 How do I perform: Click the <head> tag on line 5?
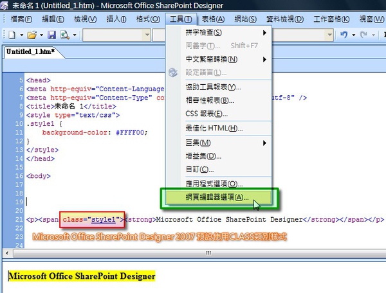tap(39, 80)
